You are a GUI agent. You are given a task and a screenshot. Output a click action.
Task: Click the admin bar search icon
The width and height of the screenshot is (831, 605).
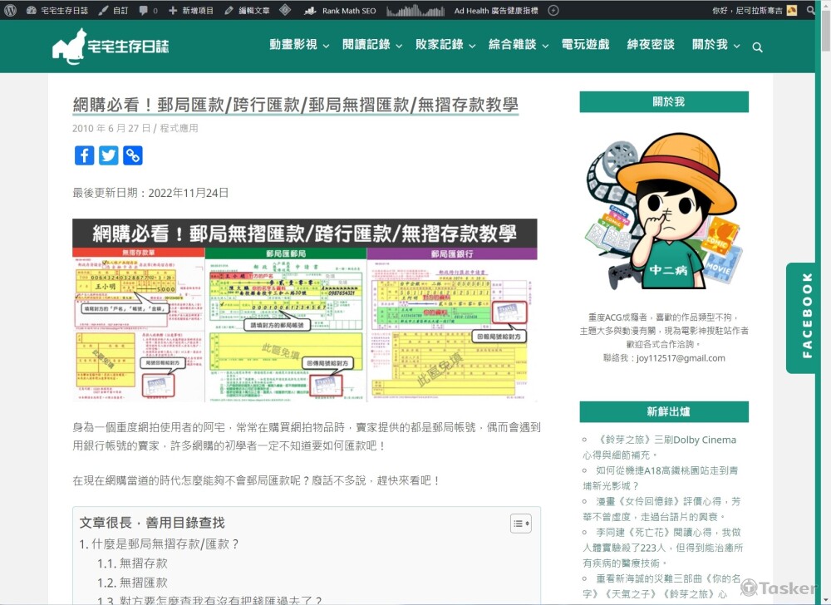[x=812, y=11]
